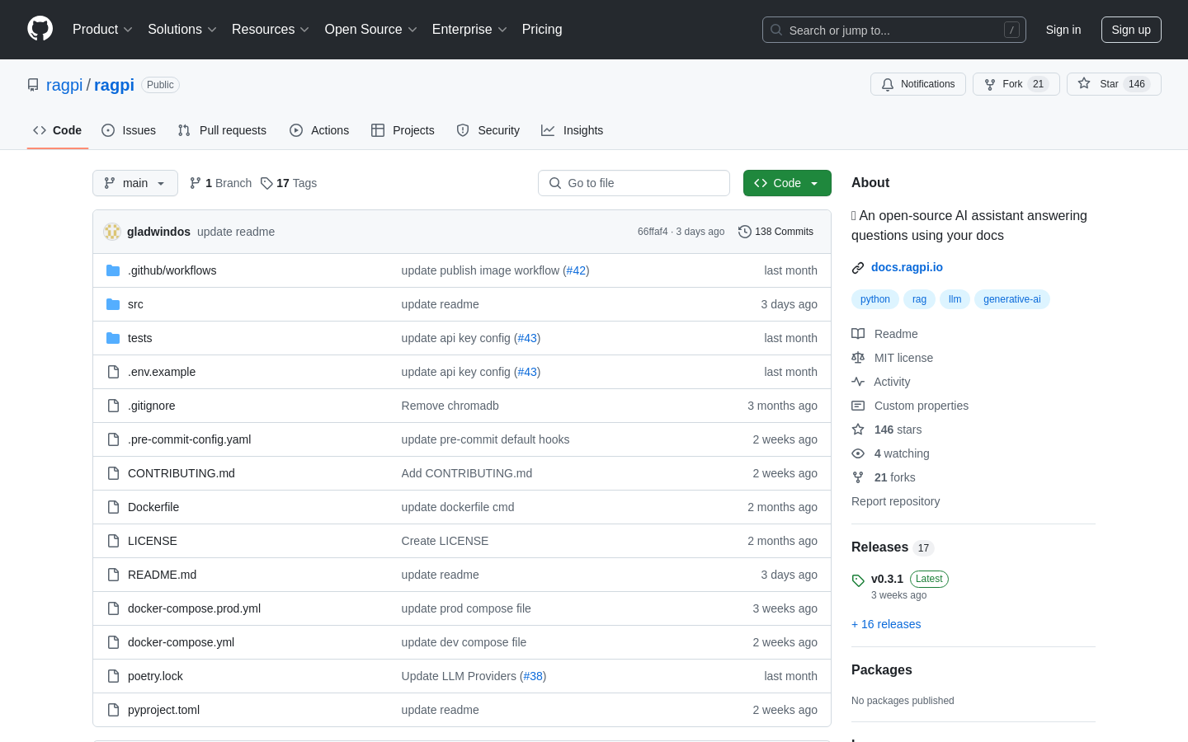
Task: Click the Go to file input
Action: (634, 183)
